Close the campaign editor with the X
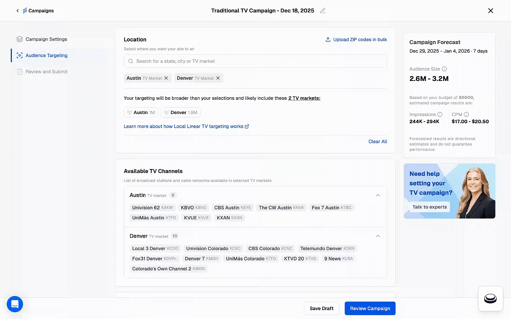This screenshot has height=319, width=511. [491, 11]
